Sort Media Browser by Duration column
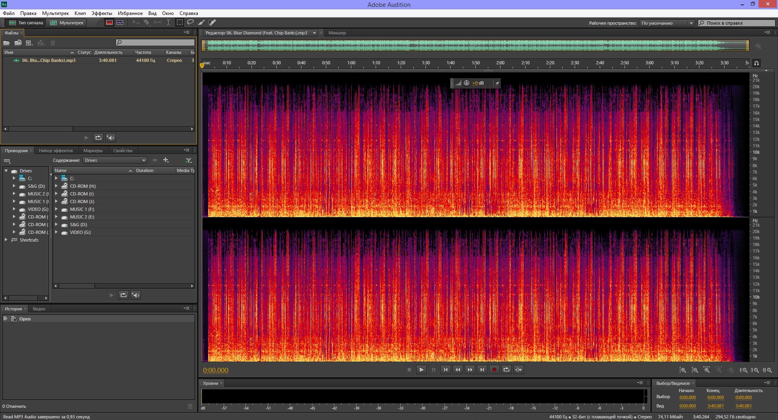 [x=154, y=170]
